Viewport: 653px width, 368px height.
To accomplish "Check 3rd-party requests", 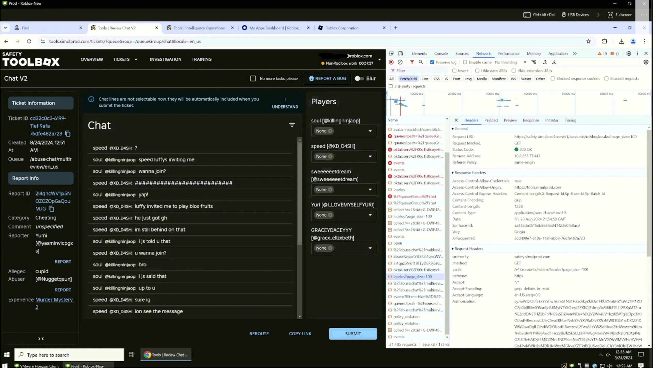I will (390, 86).
